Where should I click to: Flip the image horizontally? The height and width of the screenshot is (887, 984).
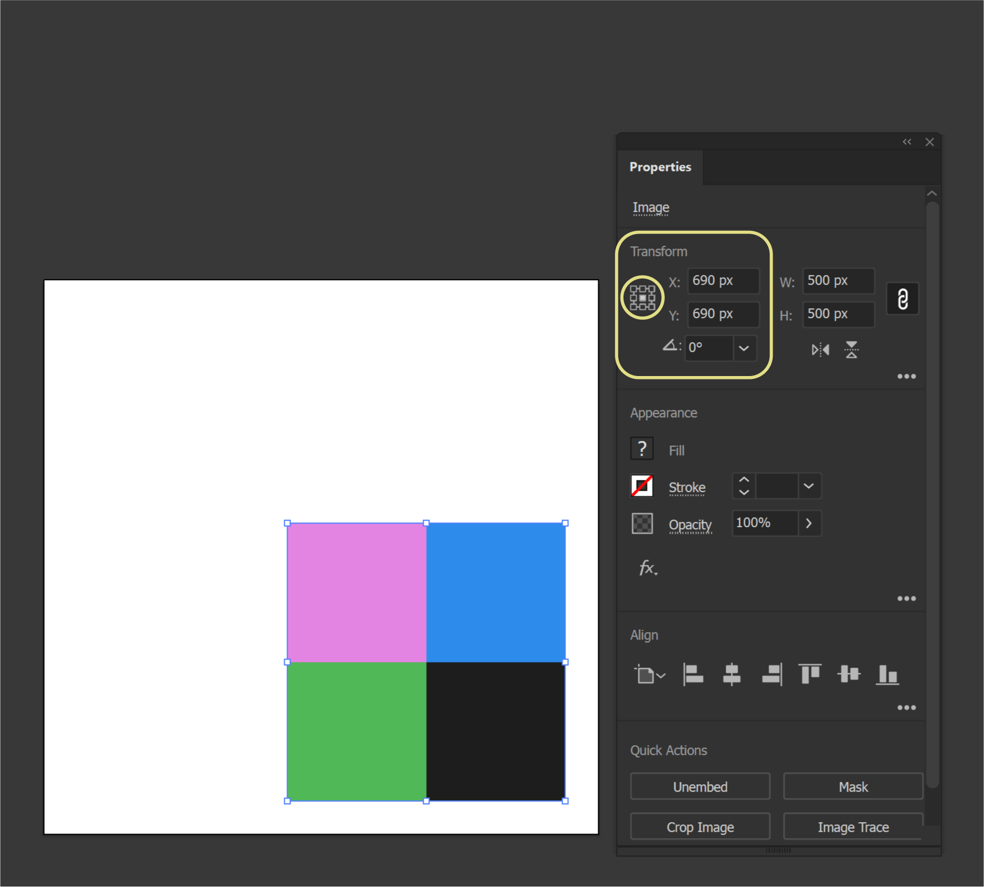coord(820,350)
